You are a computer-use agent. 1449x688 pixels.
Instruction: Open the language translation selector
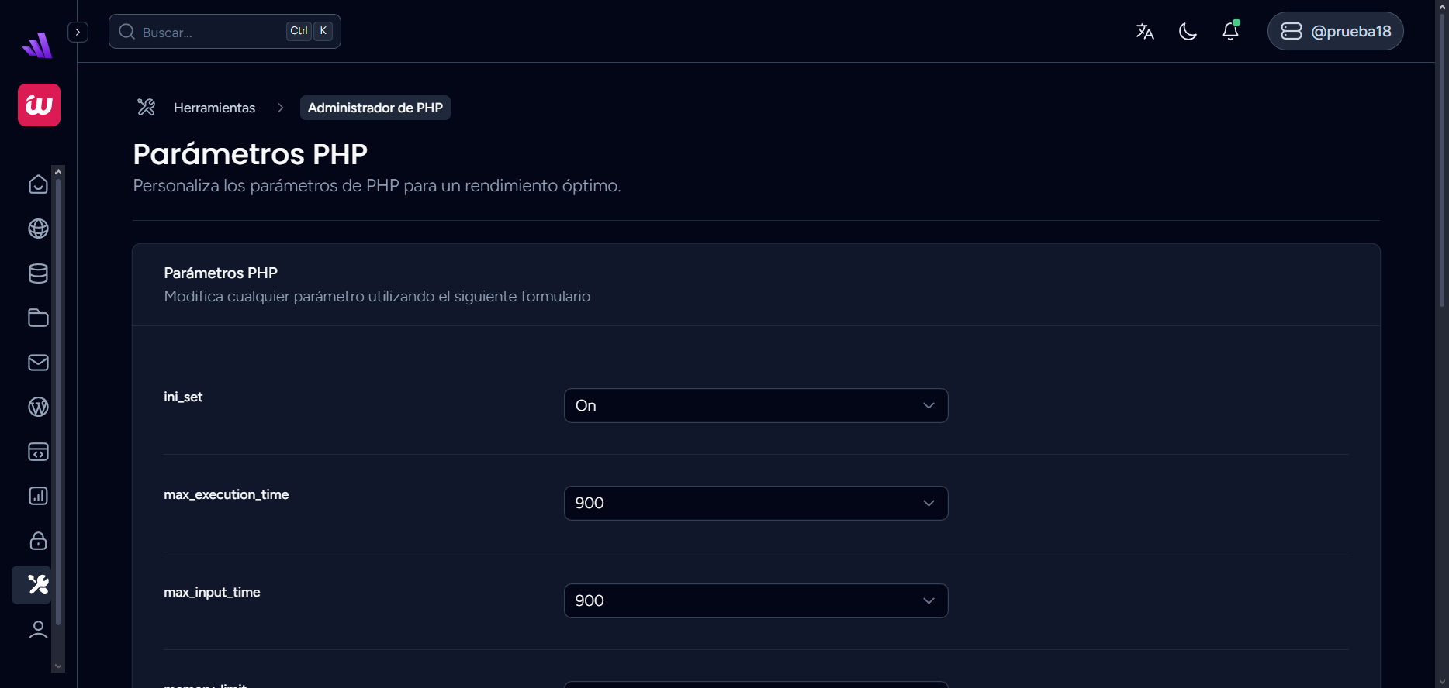pyautogui.click(x=1145, y=31)
